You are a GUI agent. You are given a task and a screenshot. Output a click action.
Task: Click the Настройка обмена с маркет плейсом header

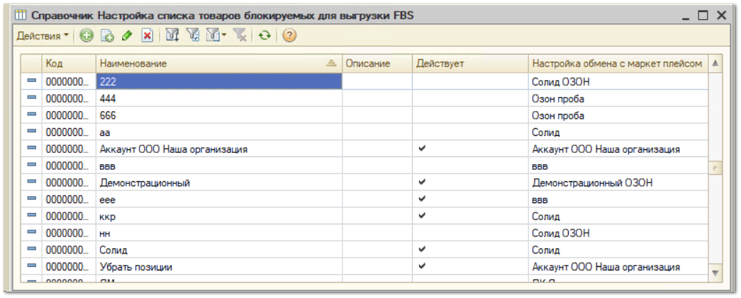[617, 63]
